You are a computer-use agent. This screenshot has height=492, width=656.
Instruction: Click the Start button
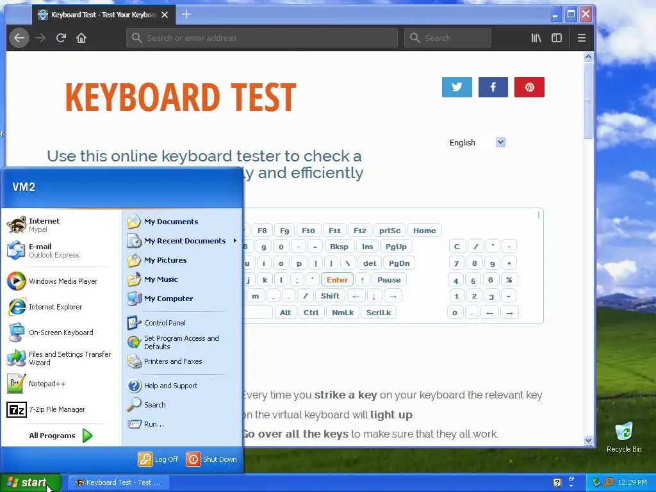tap(30, 482)
